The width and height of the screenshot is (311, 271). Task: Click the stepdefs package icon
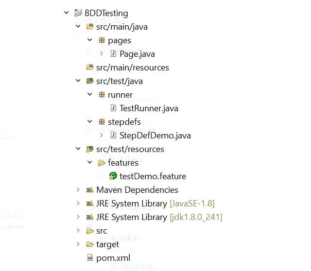click(102, 122)
